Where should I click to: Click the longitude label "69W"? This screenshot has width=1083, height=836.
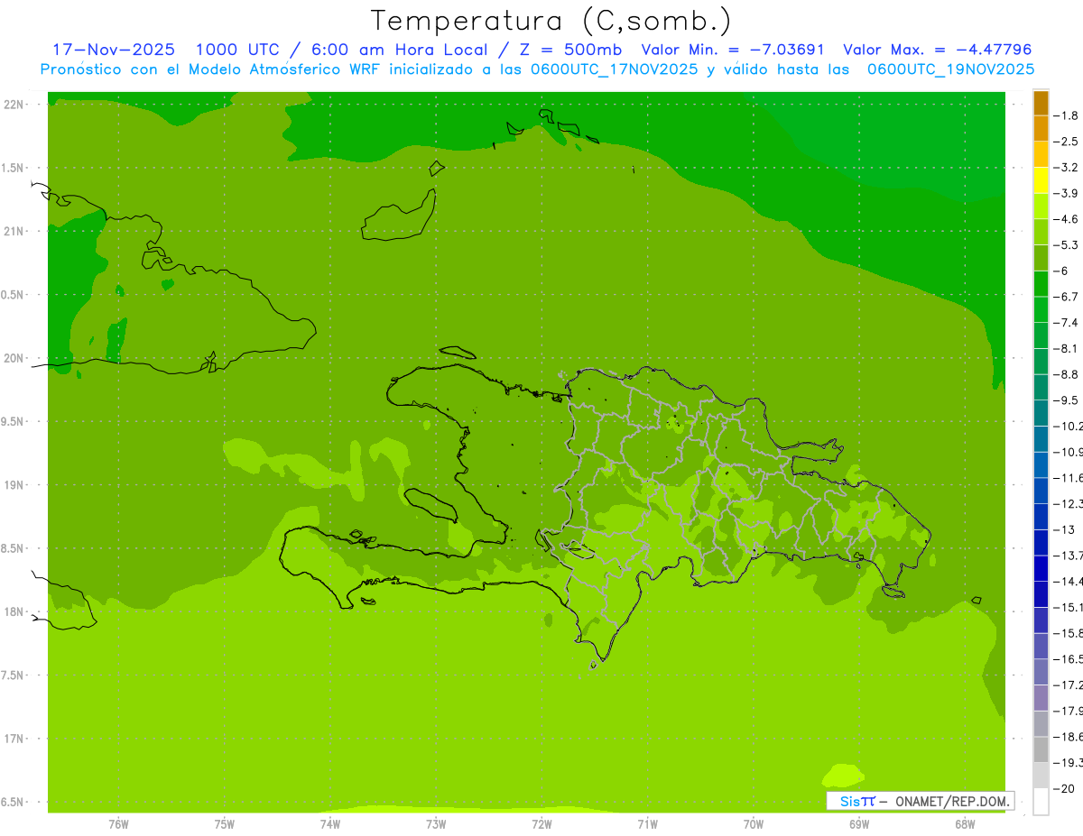pos(859,824)
